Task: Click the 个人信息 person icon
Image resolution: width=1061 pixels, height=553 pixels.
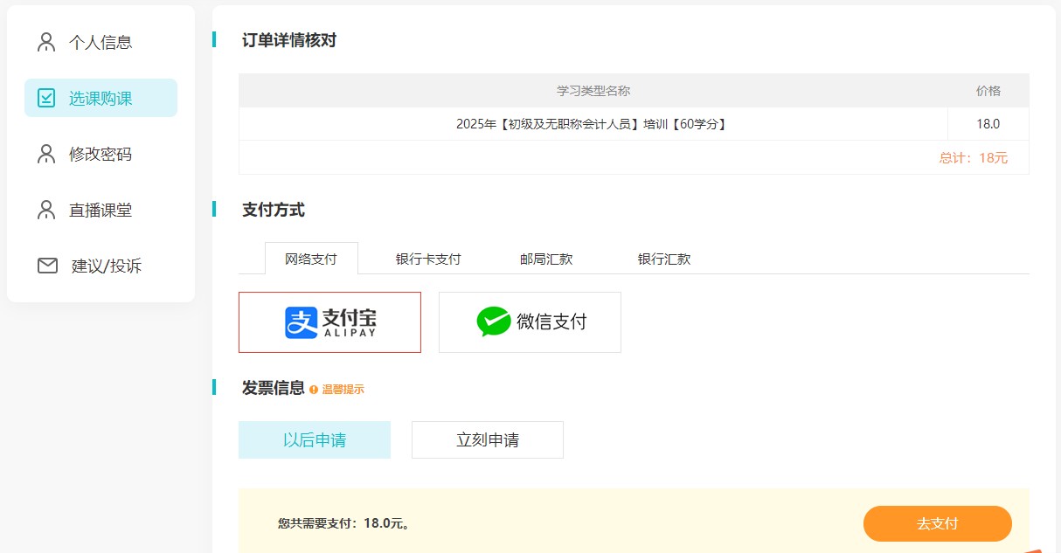Action: tap(46, 42)
